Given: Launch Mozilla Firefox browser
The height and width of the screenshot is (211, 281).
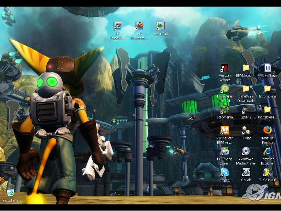Looking at the screenshot, I should point(267,130).
